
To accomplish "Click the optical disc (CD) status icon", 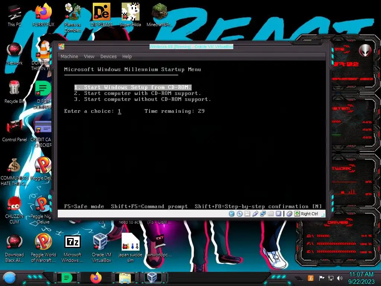I will click(x=240, y=214).
